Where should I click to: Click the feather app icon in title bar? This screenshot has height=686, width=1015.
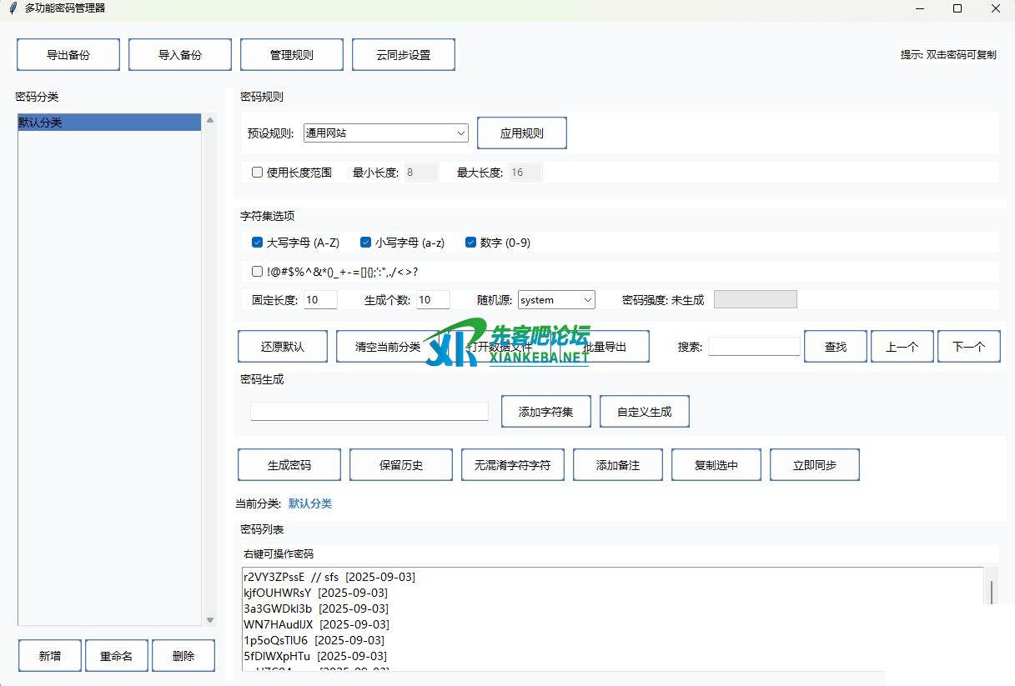[13, 8]
